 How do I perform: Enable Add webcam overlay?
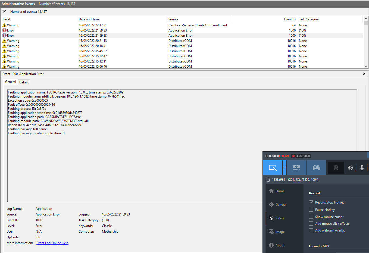[311, 230]
